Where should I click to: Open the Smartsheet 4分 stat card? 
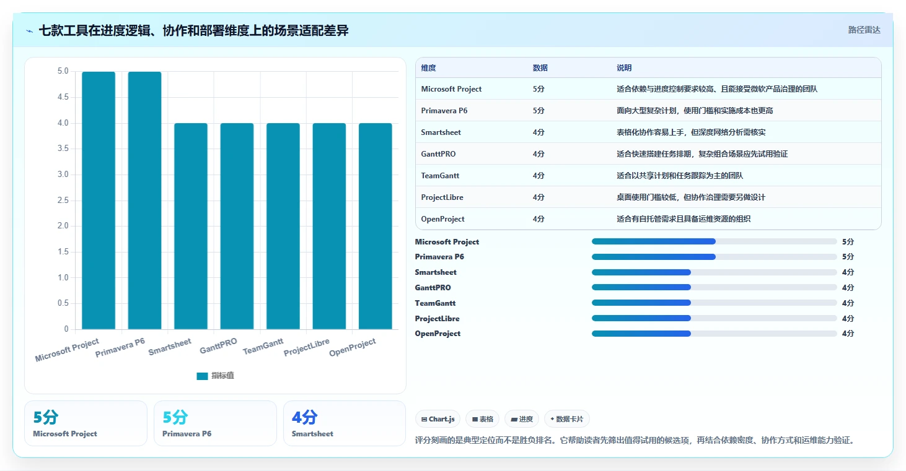pos(345,423)
